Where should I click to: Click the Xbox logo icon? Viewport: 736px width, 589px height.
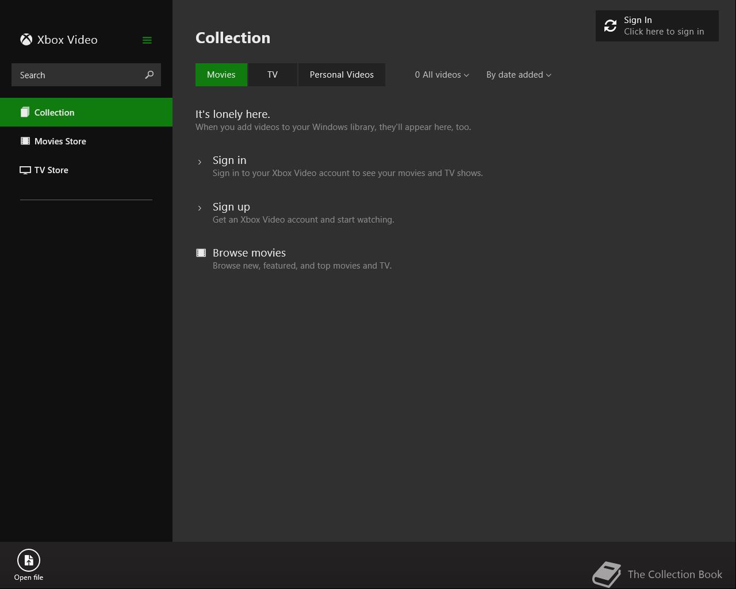(x=26, y=40)
